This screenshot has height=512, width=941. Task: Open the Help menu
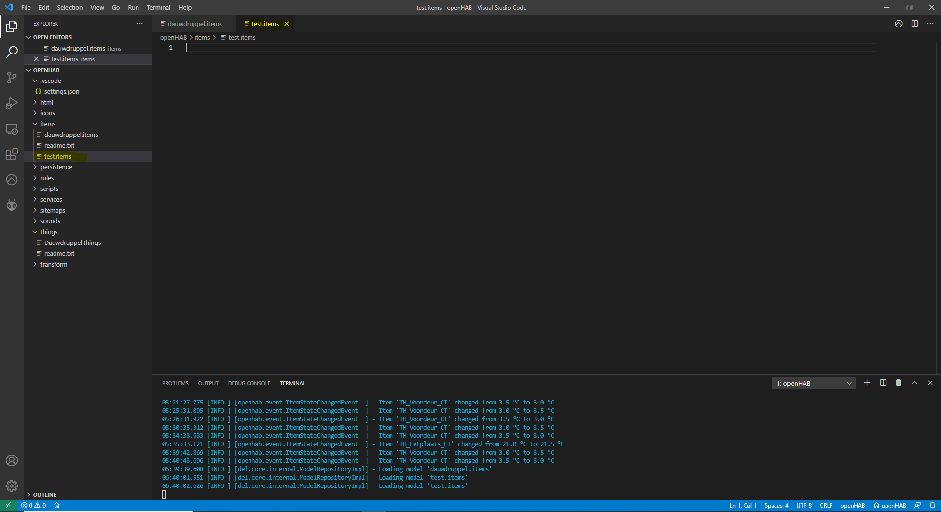point(185,7)
